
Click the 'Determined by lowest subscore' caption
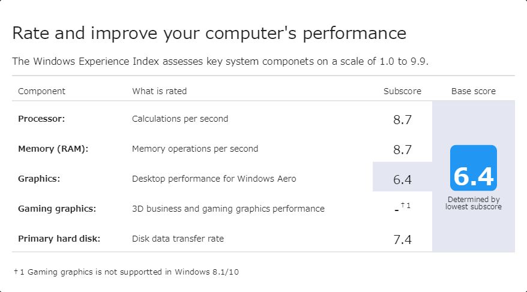click(x=474, y=203)
